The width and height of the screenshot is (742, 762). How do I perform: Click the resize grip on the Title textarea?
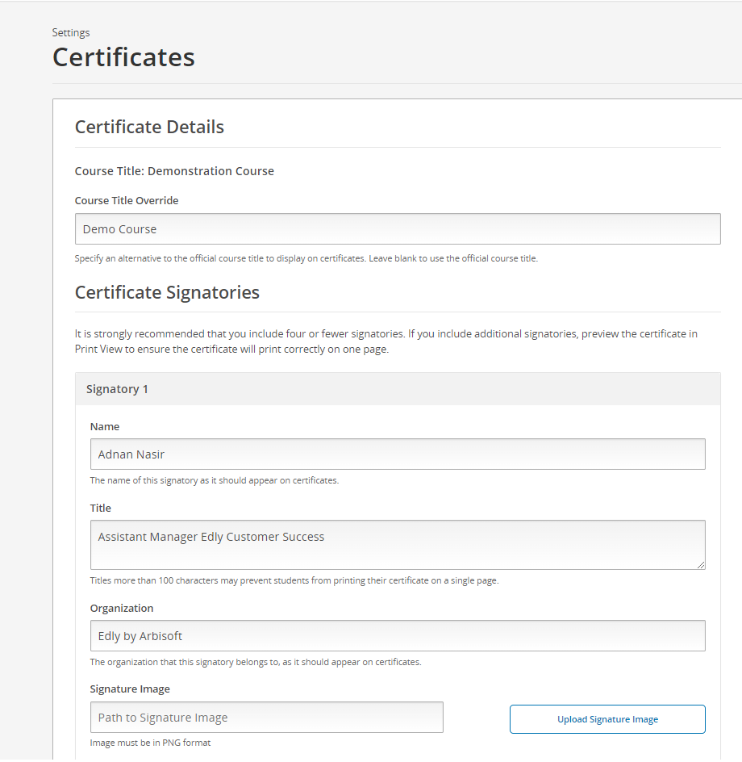coord(700,566)
